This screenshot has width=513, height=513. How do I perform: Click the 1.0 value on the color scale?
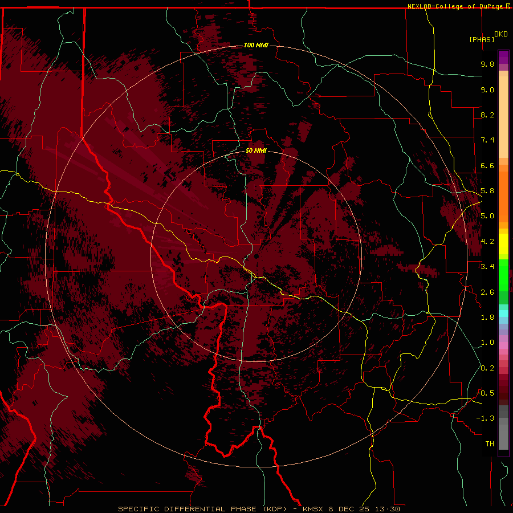pyautogui.click(x=487, y=343)
